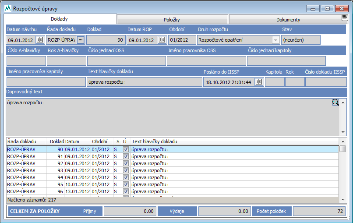This screenshot has height=223, width=353.
Task: Toggle Ú checkbox for document 90
Action: [x=126, y=149]
